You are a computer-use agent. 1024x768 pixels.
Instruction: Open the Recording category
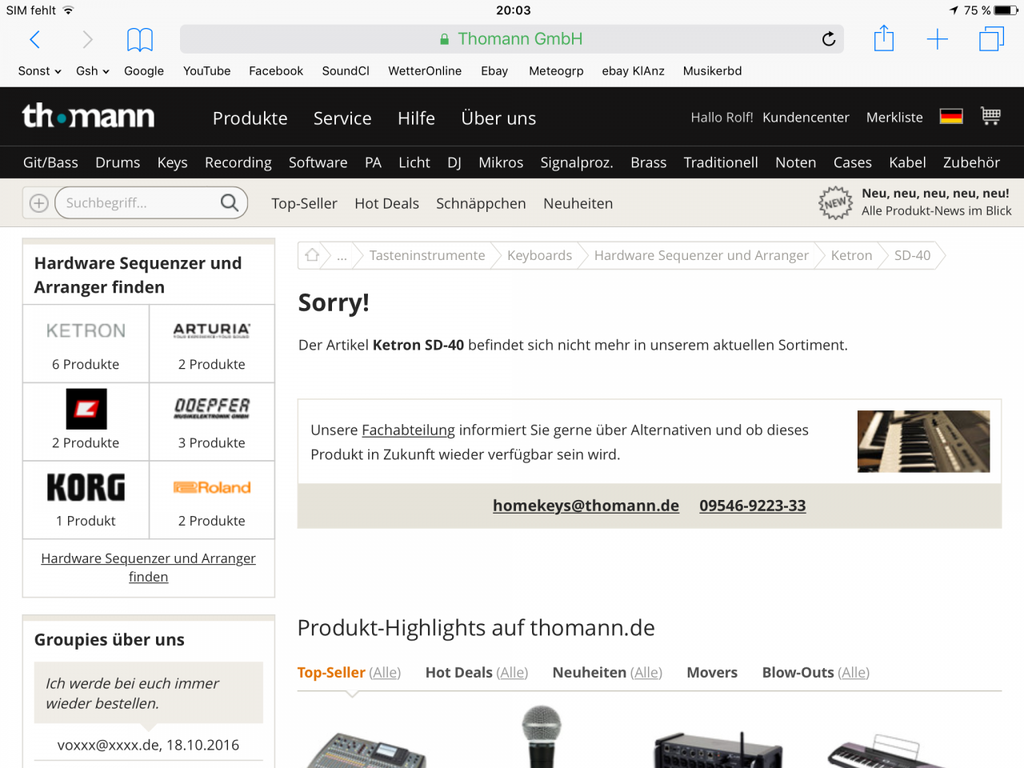pos(238,162)
